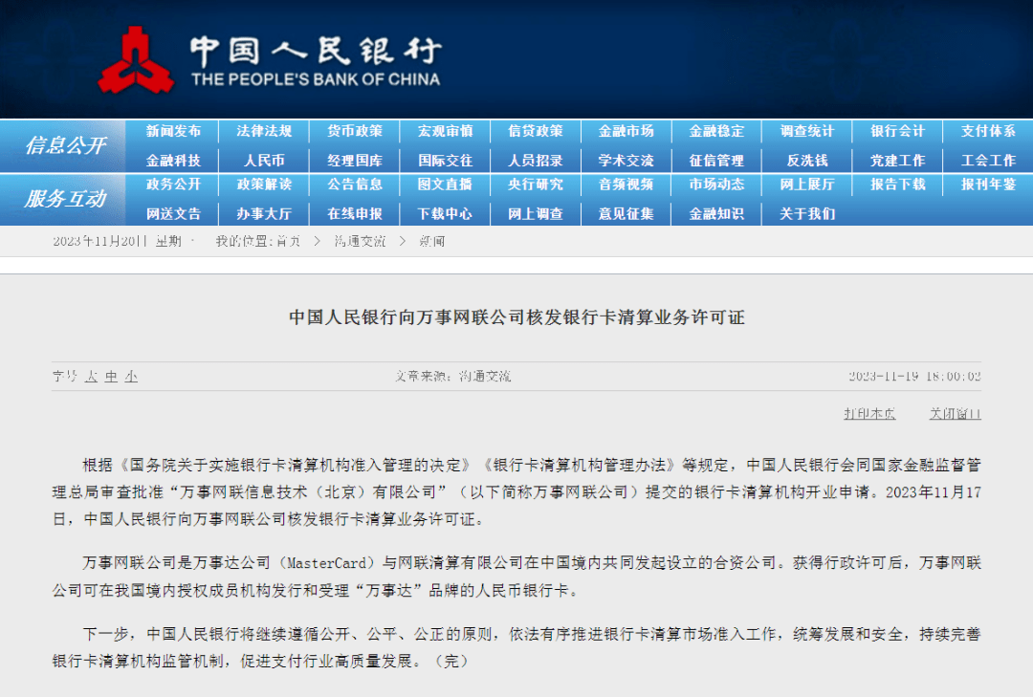Open 政务公开 under 服务互动

[173, 185]
